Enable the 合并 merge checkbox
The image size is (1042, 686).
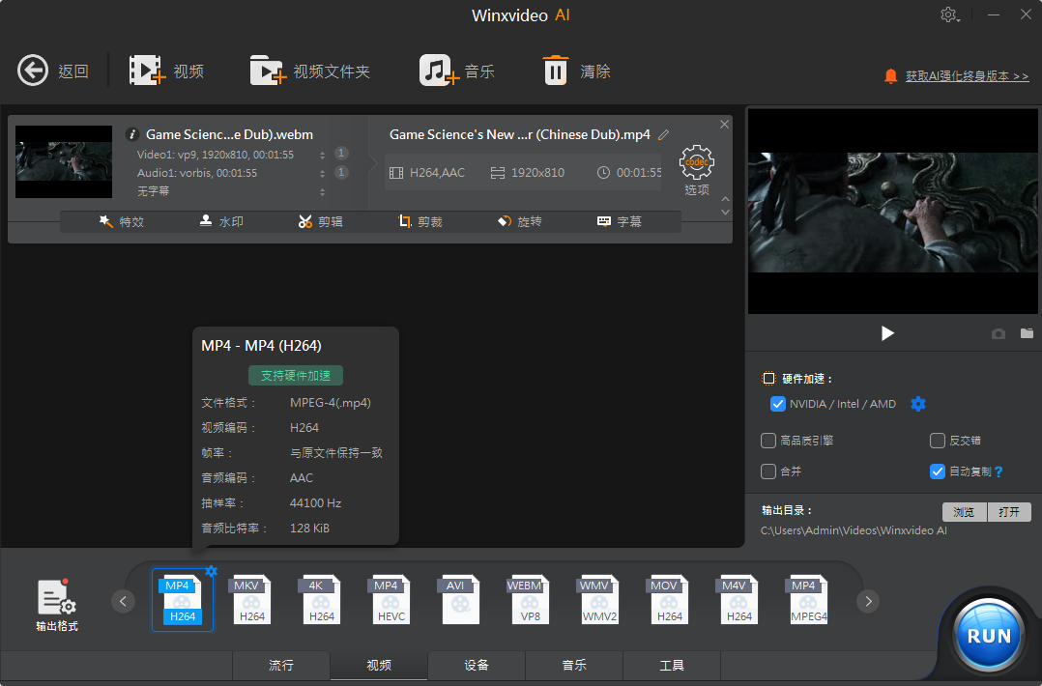[768, 472]
